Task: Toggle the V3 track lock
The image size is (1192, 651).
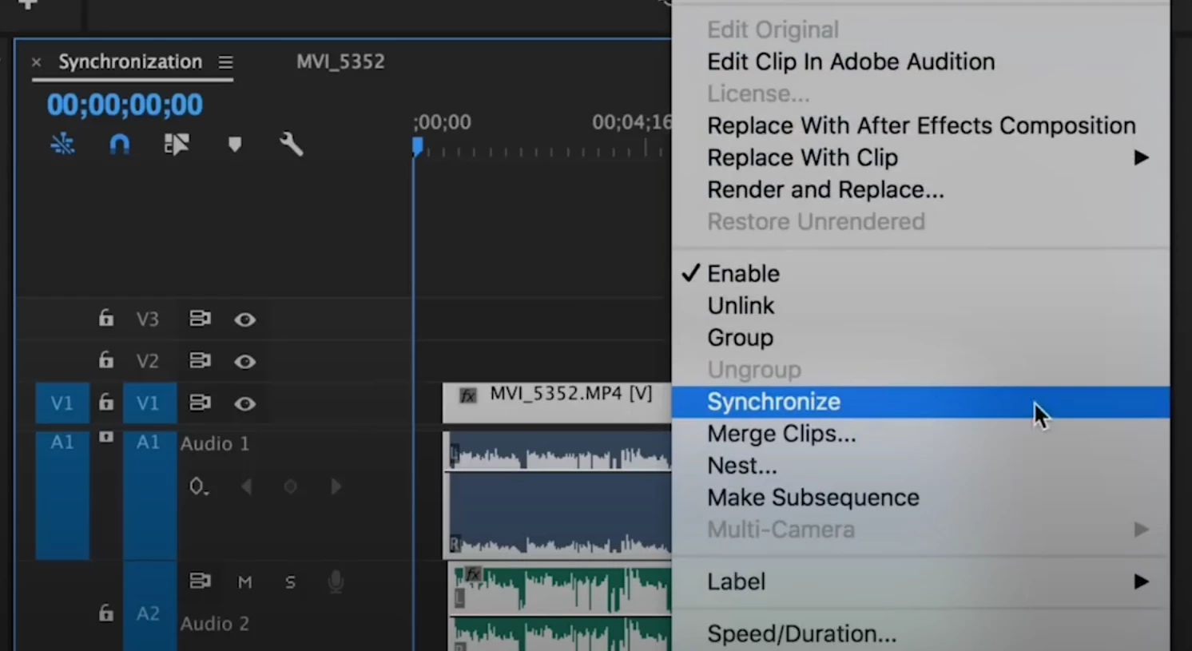Action: pyautogui.click(x=105, y=318)
